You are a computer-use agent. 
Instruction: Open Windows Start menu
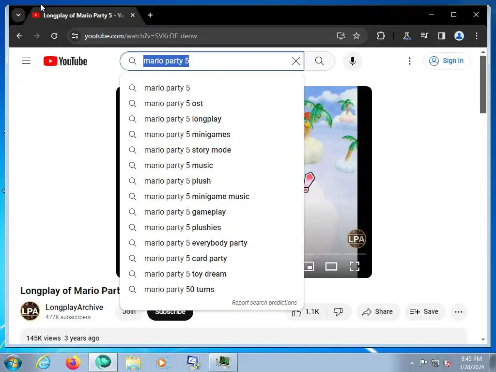(x=13, y=363)
